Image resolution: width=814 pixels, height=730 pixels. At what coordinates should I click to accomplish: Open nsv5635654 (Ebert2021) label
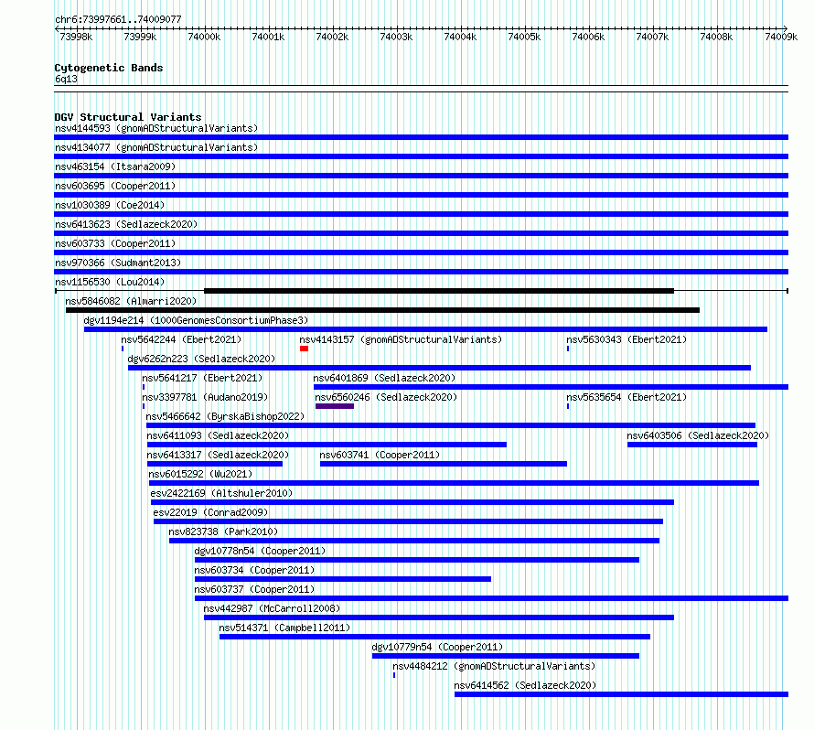coord(627,397)
